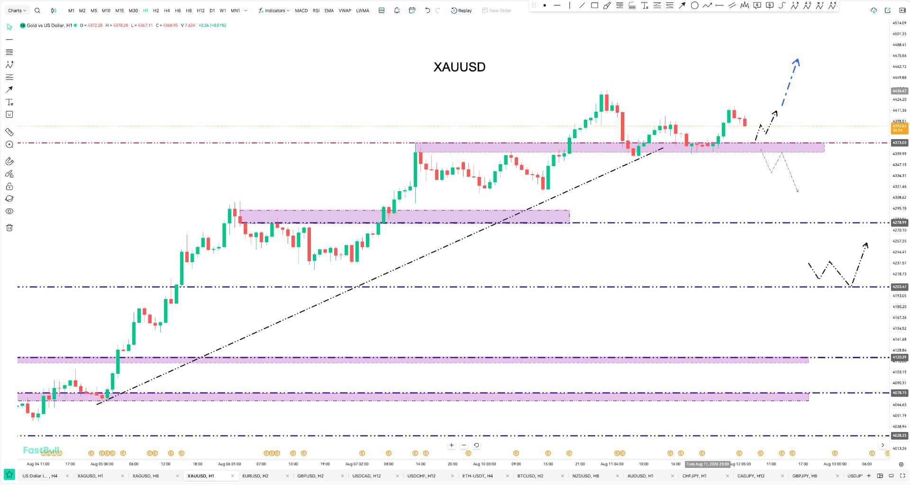This screenshot has width=910, height=485.
Task: Open the chart template layout icon
Action: pos(382,10)
